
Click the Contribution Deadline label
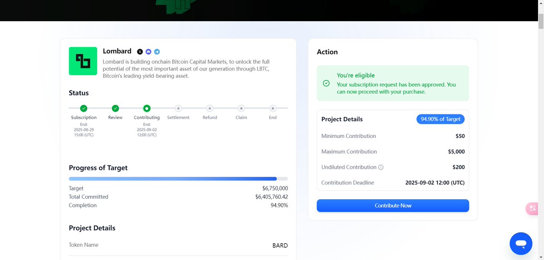pyautogui.click(x=348, y=183)
